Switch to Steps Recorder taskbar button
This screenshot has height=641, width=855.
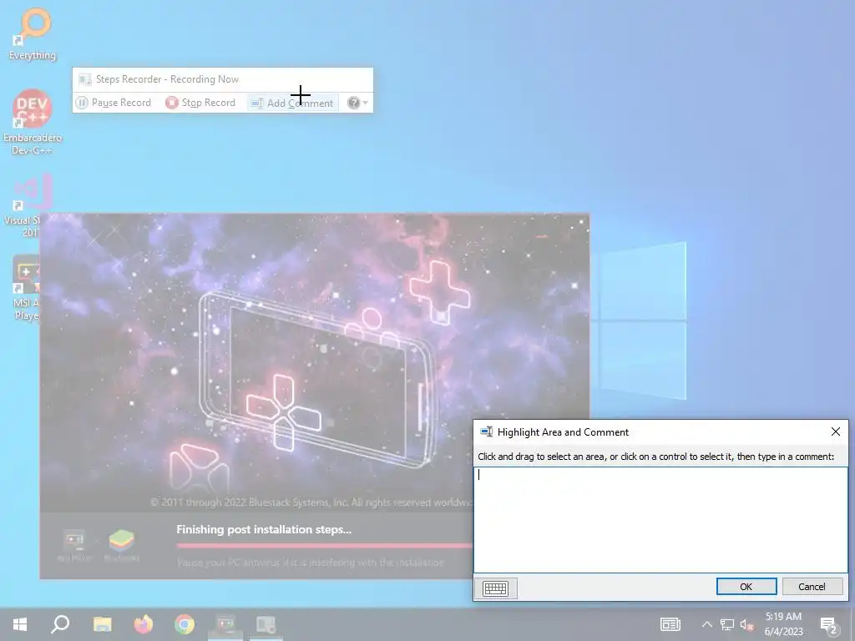point(266,624)
